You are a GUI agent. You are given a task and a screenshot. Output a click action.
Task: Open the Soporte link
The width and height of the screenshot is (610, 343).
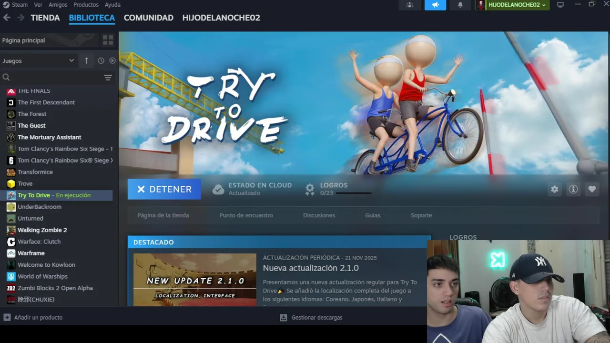click(421, 215)
